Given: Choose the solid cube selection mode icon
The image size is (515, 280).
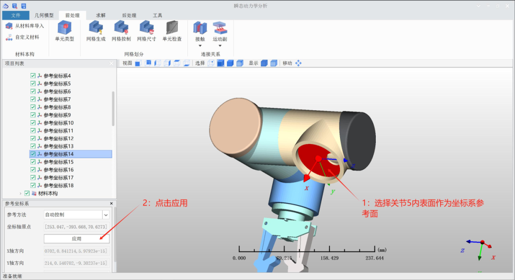Looking at the screenshot, I should [x=230, y=63].
